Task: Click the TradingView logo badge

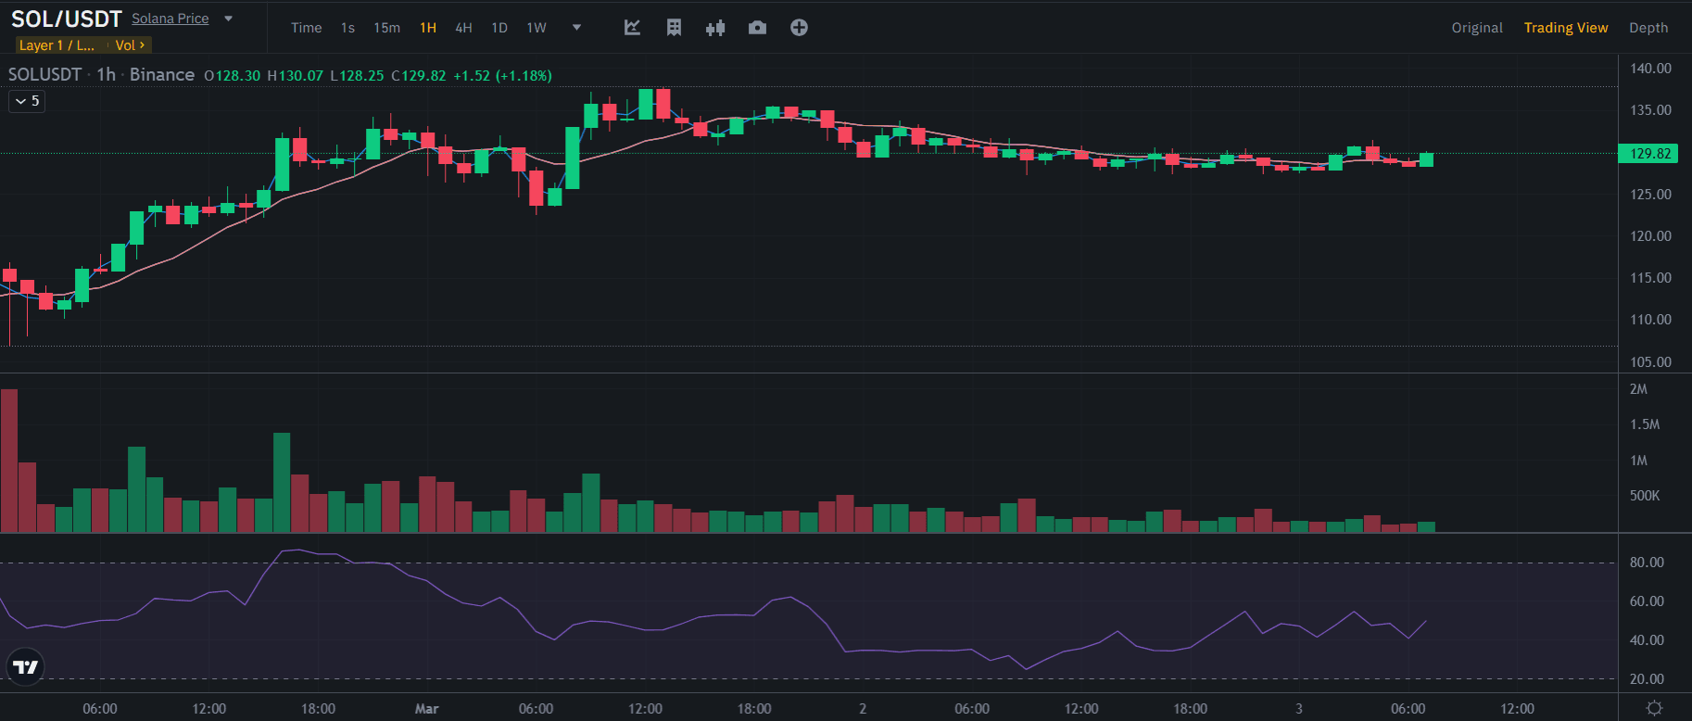Action: click(x=25, y=666)
